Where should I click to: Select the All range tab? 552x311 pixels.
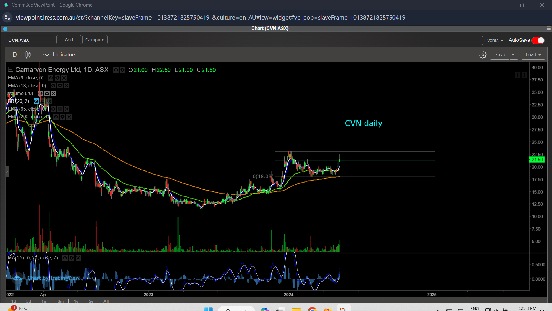click(106, 301)
